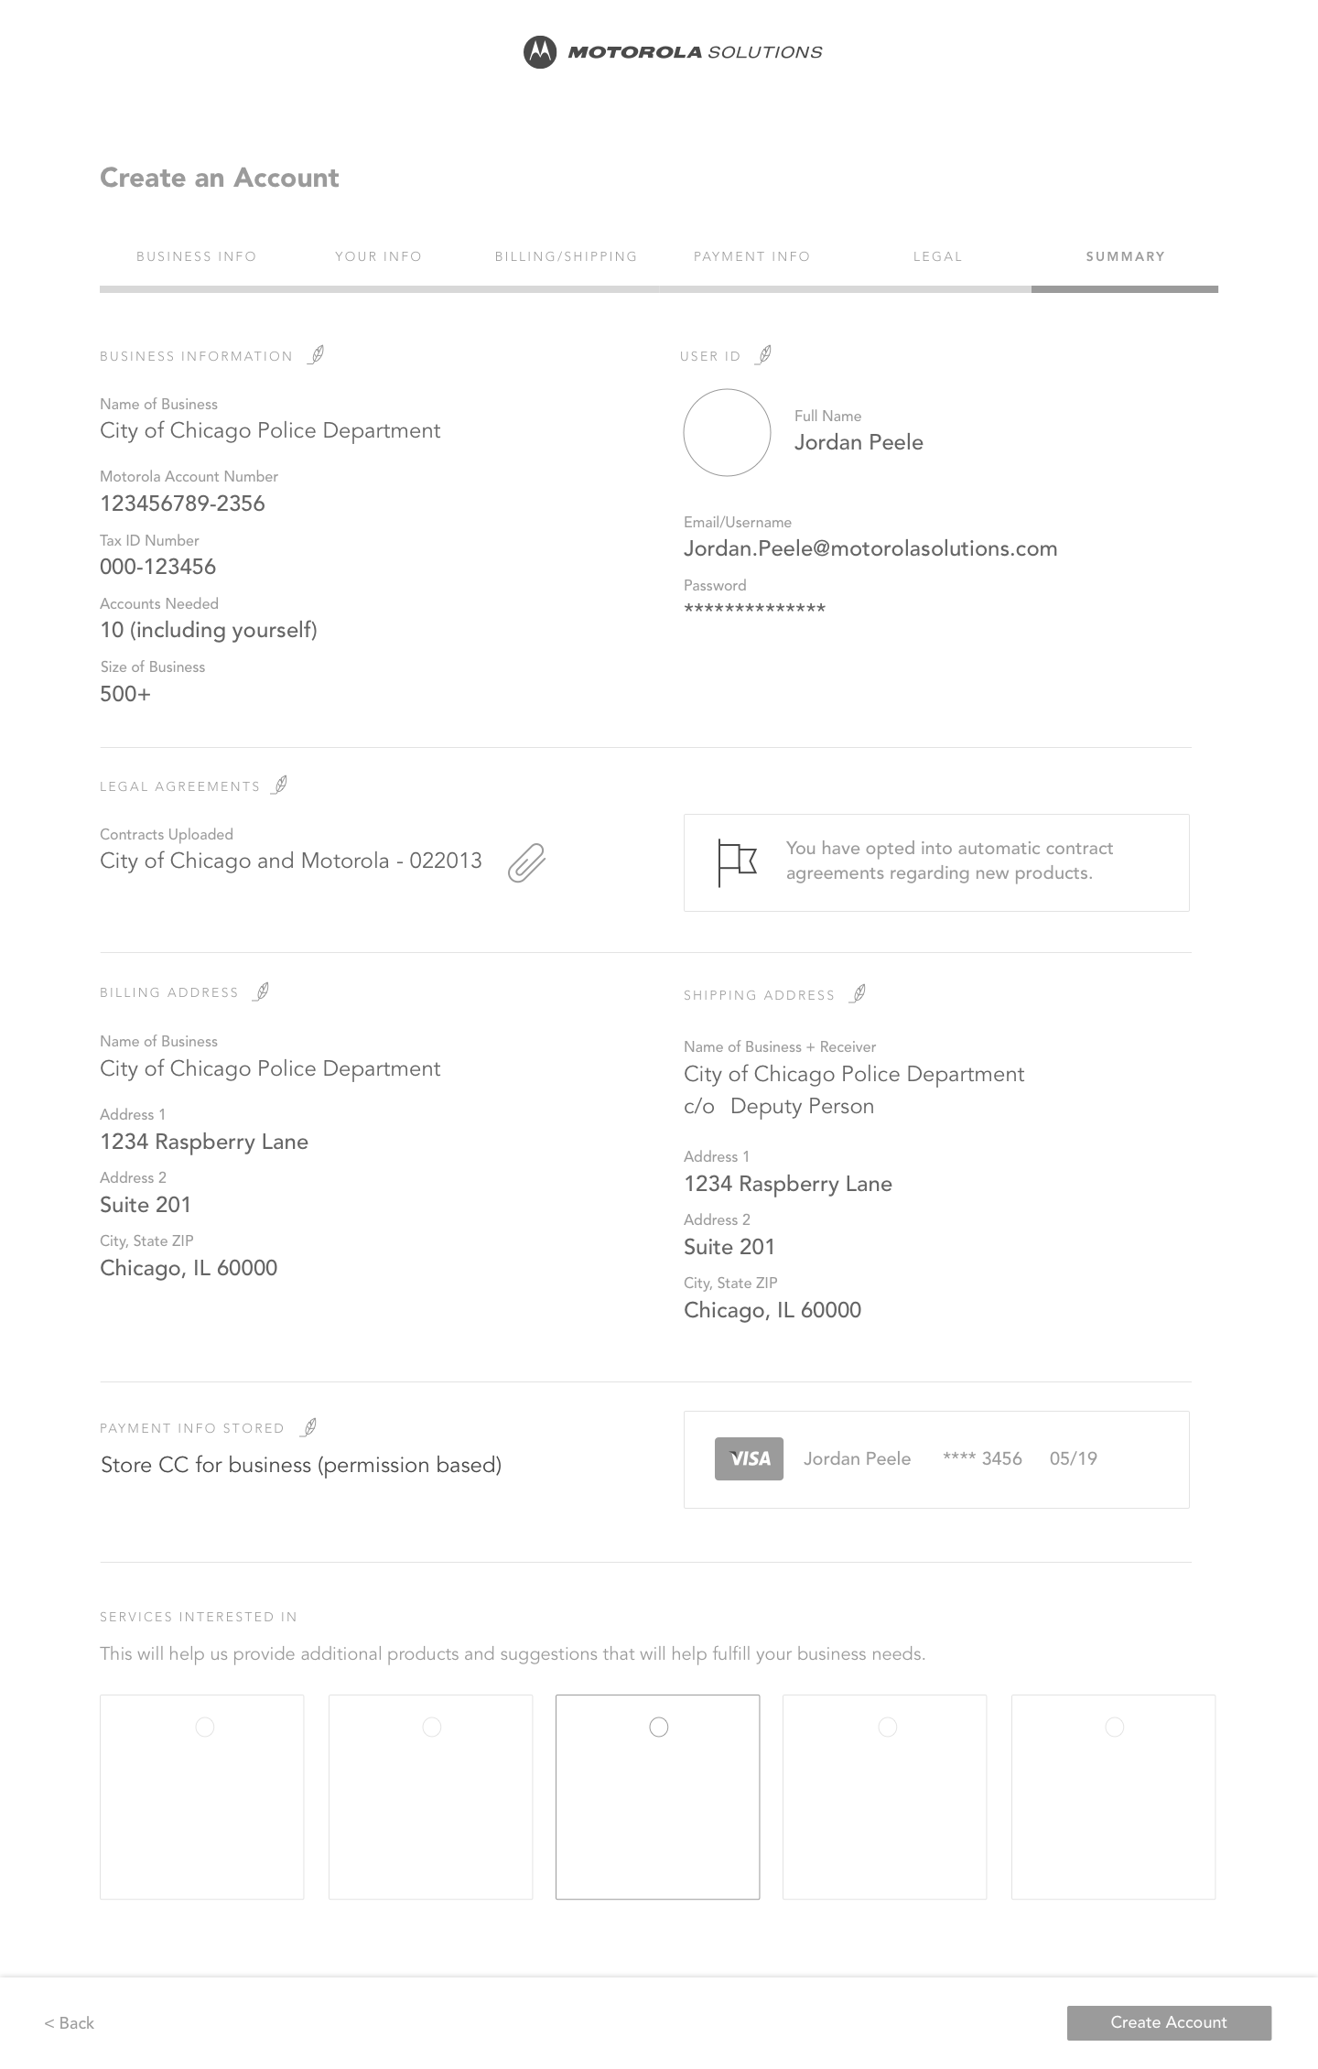Screen dimensions: 1318x2069
Task: Click the flag icon in contract notice
Action: [737, 862]
